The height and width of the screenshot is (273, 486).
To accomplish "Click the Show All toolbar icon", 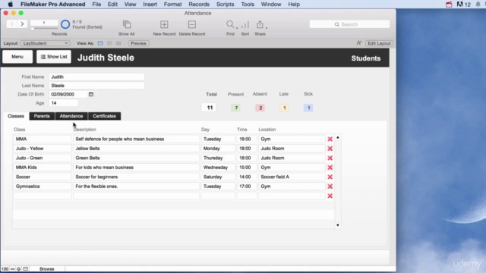I will pos(127,24).
